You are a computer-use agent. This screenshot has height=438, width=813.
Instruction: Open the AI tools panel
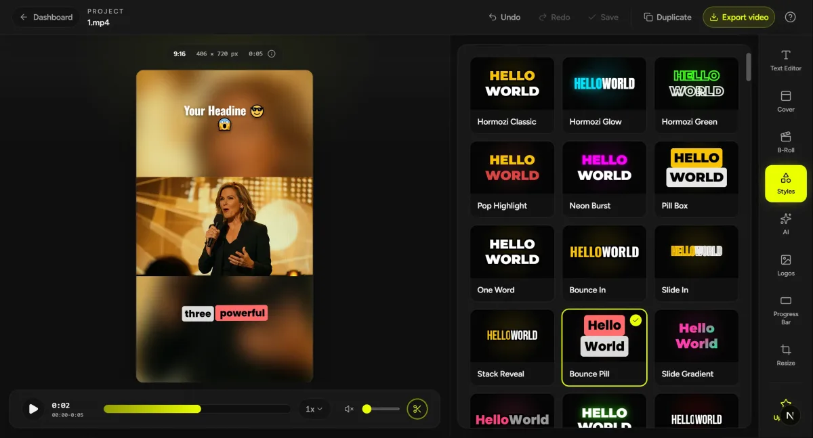(x=786, y=224)
